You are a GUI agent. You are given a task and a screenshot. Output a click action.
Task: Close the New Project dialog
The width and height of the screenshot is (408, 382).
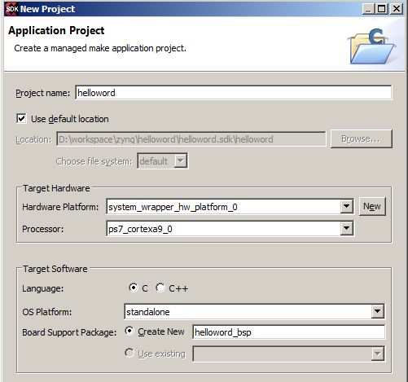396,9
